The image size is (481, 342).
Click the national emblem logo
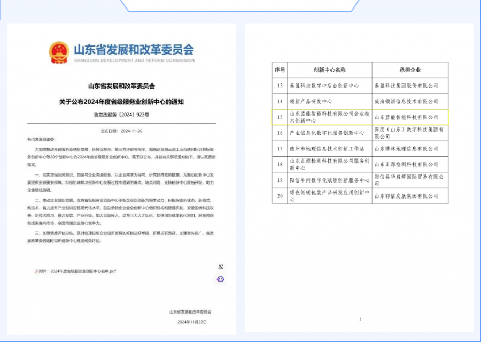click(x=59, y=52)
